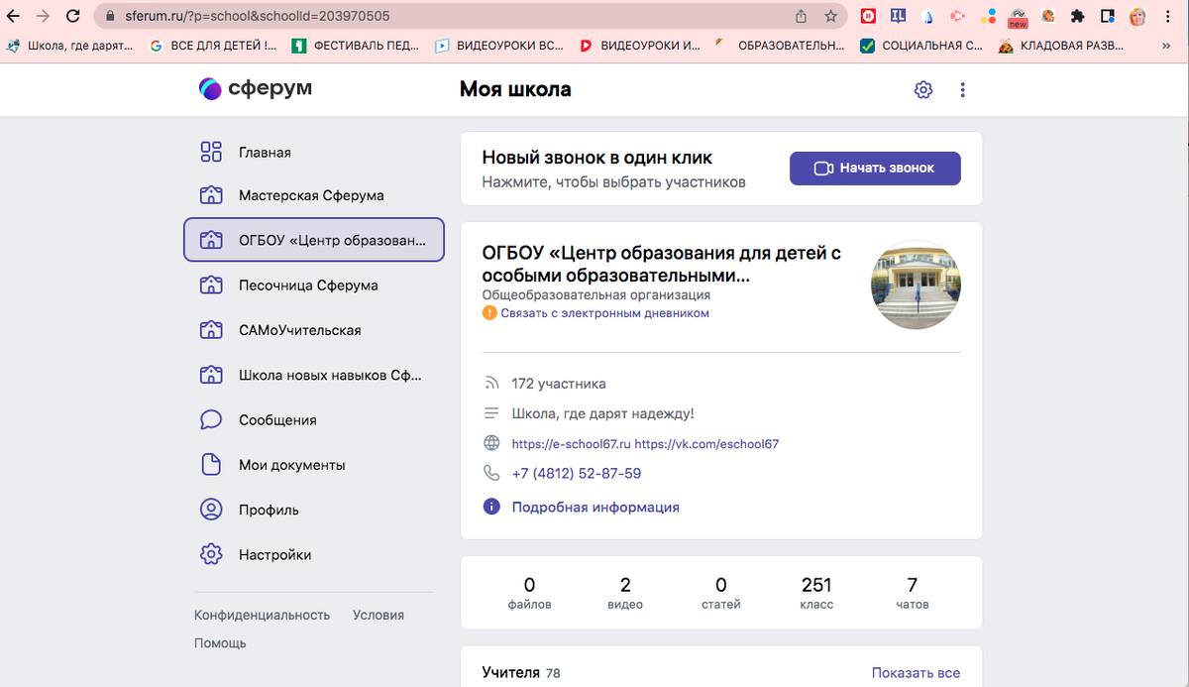Open the Профиль menu item
The image size is (1189, 687).
point(314,510)
